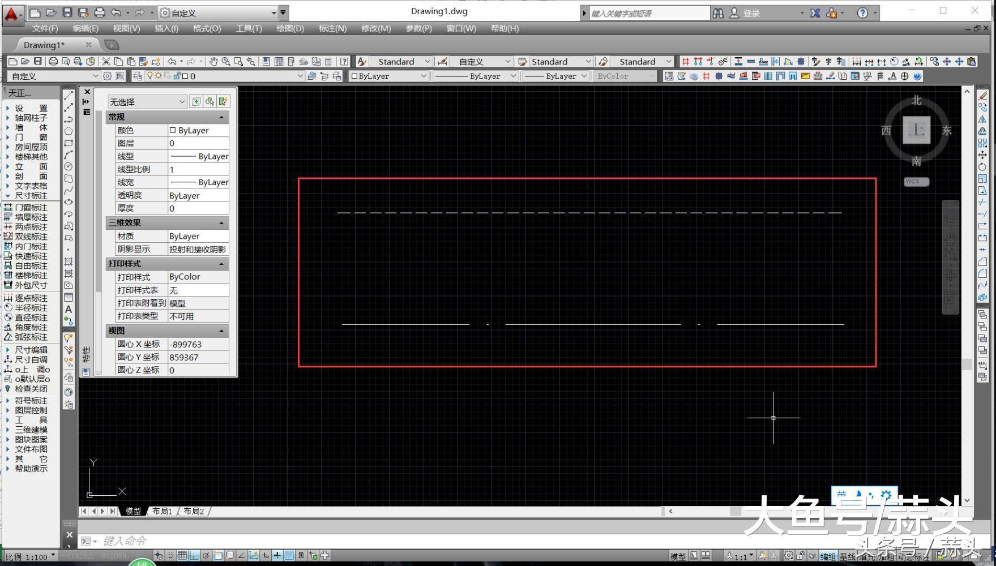
Task: Open the quick access workspace dropdown 自定义
Action: [x=218, y=12]
